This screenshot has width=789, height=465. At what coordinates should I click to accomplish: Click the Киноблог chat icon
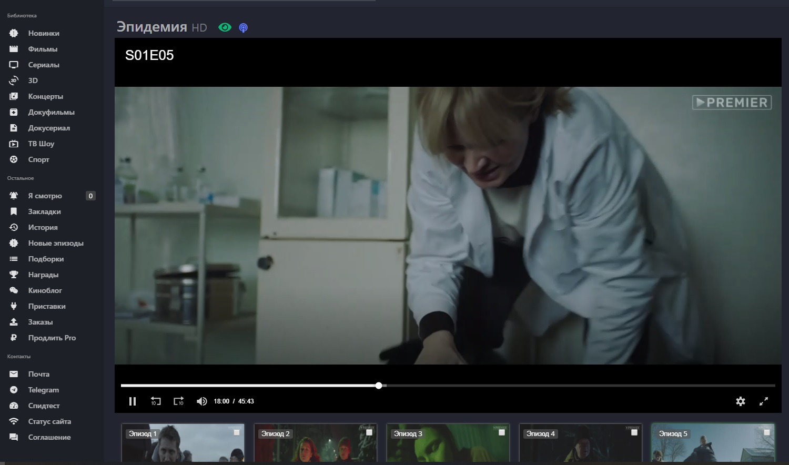(14, 290)
